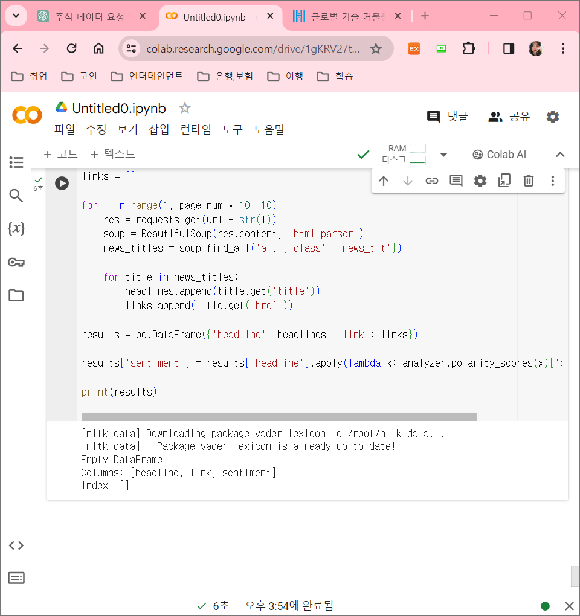Viewport: 580px width, 616px height.
Task: Open the variables {x} panel
Action: pyautogui.click(x=16, y=228)
